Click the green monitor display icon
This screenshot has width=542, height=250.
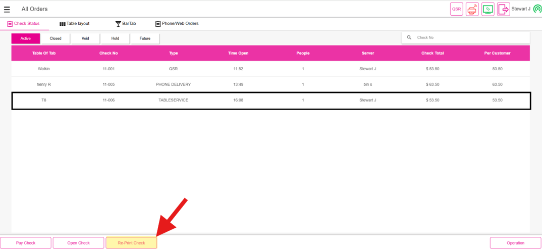[487, 9]
